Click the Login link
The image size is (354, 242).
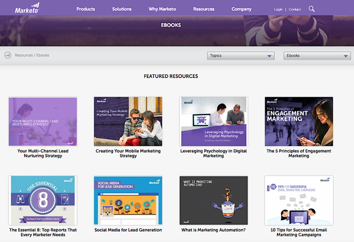click(278, 9)
